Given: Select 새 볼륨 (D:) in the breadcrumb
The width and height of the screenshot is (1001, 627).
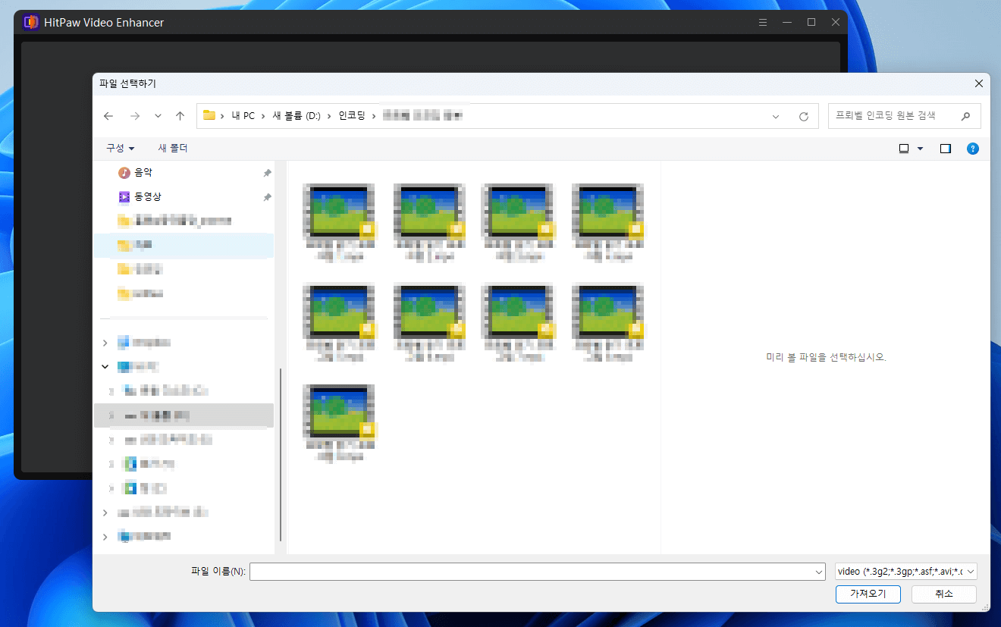Looking at the screenshot, I should pyautogui.click(x=297, y=116).
